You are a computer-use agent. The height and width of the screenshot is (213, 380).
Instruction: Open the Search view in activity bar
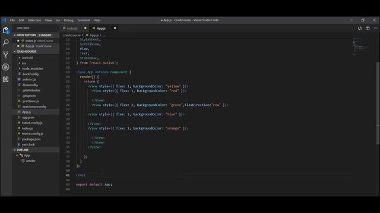[6, 43]
